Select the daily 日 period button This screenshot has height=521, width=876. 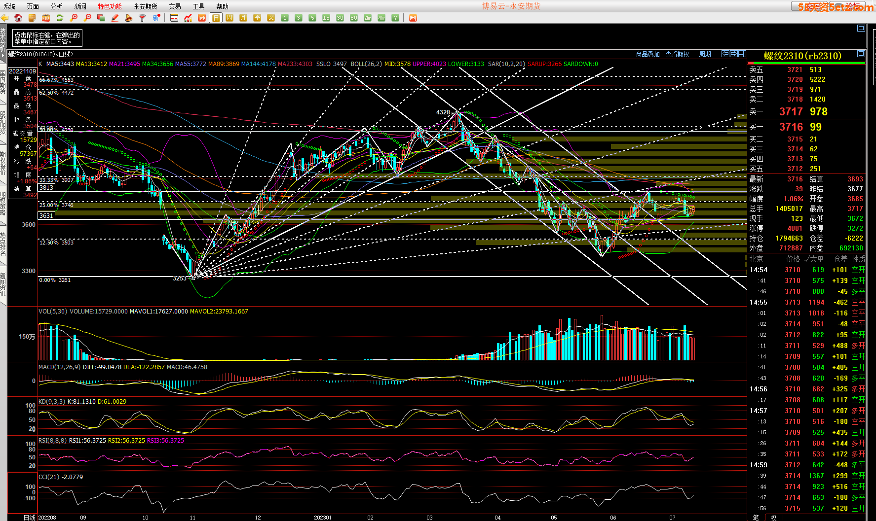(216, 18)
